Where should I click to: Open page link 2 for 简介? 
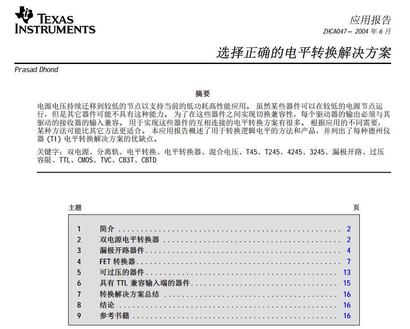349,229
